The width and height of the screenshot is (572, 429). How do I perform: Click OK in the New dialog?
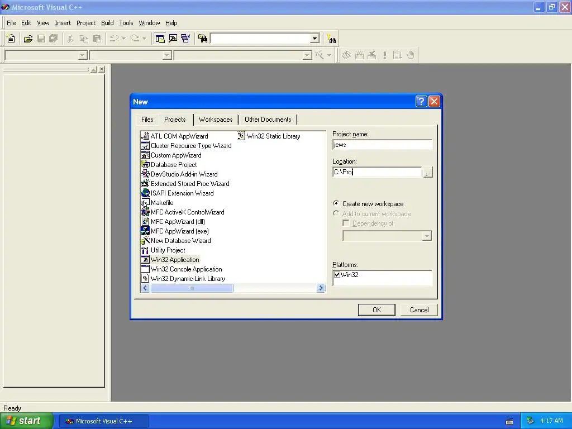(x=376, y=309)
